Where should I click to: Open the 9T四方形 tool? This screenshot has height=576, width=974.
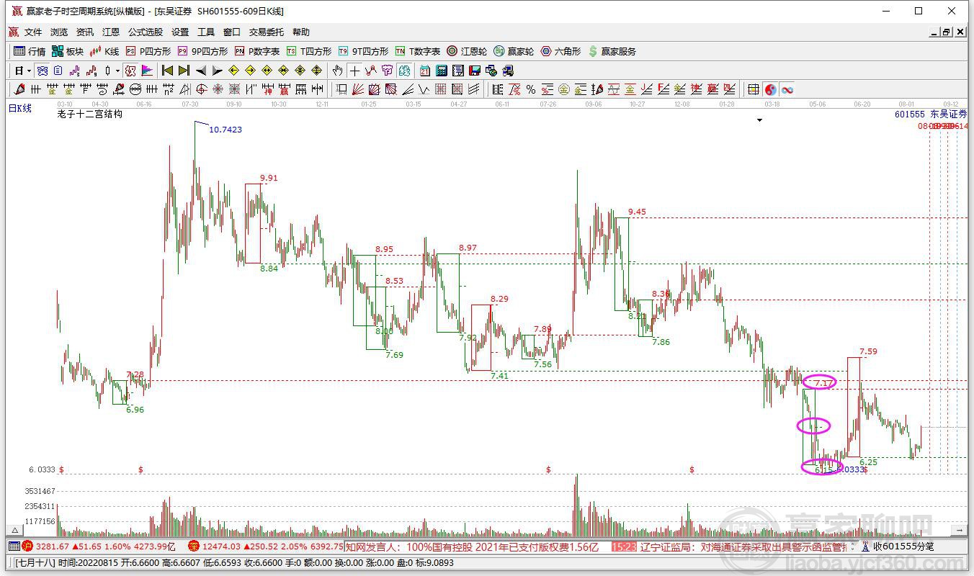click(x=363, y=51)
